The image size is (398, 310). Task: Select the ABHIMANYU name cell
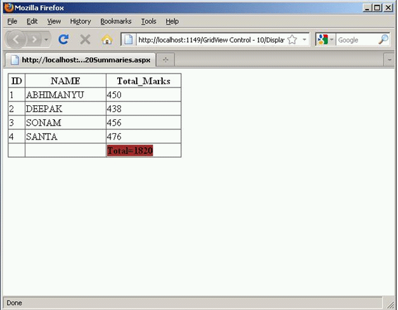pyautogui.click(x=65, y=94)
